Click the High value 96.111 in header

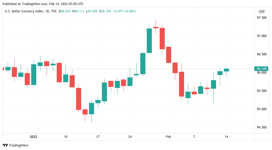pyautogui.click(x=80, y=11)
